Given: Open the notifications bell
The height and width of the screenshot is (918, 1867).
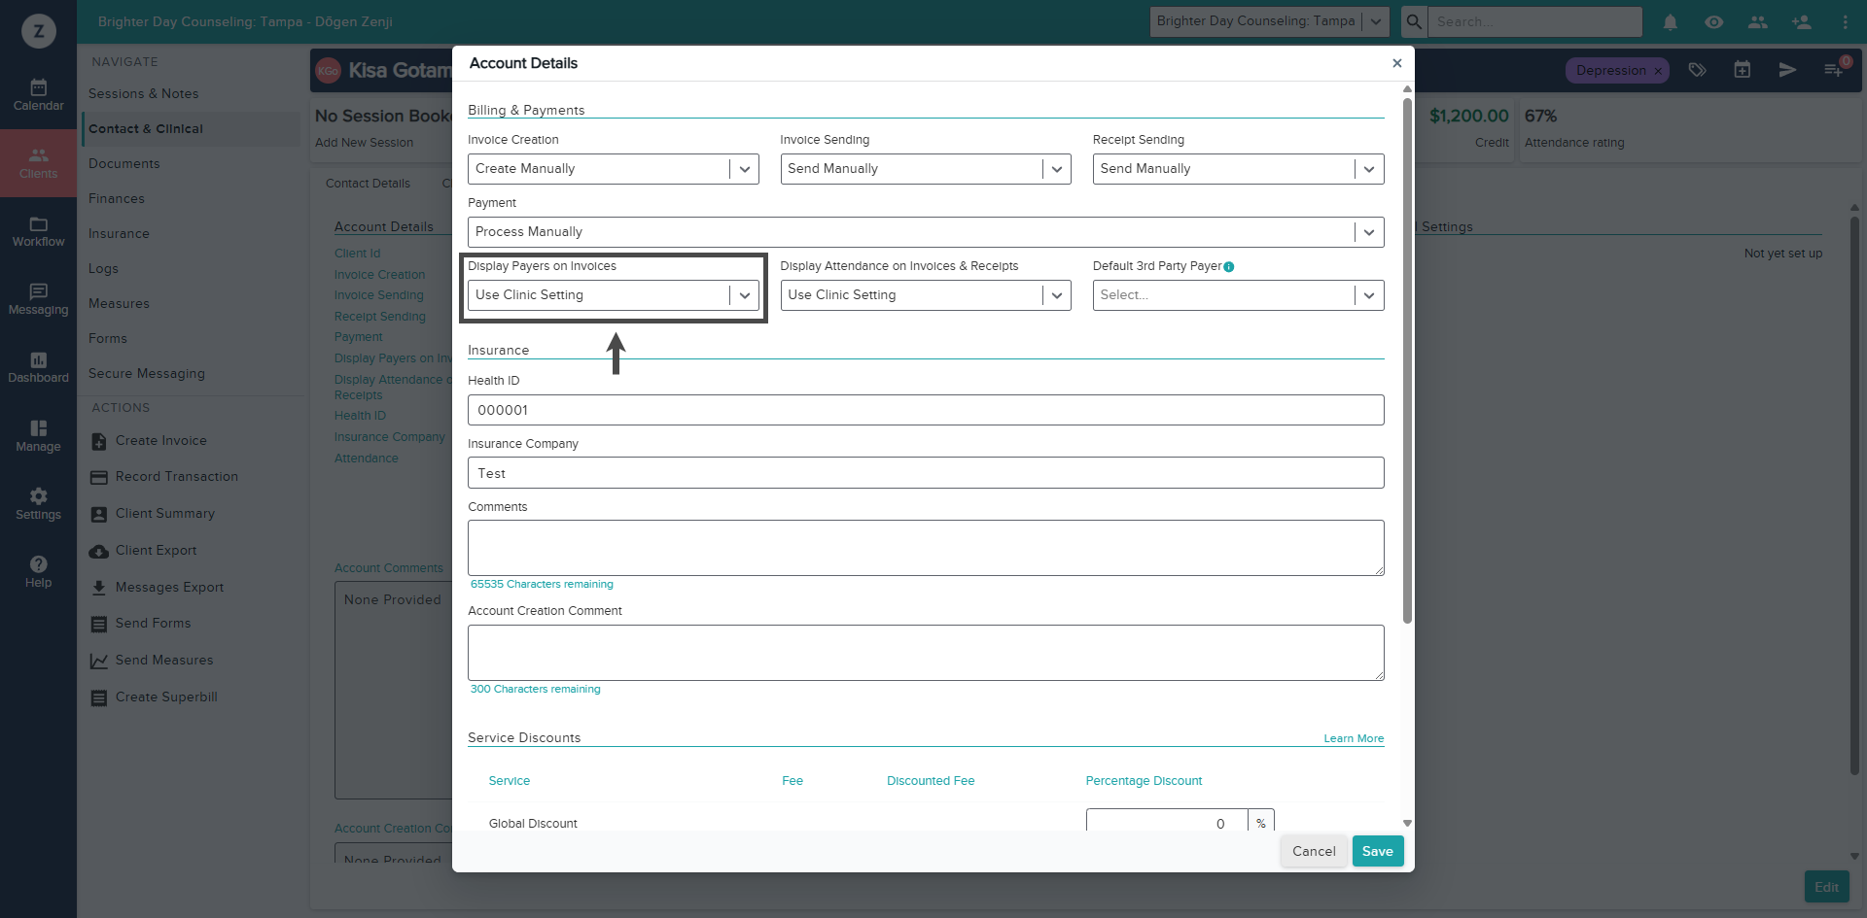Looking at the screenshot, I should [x=1671, y=22].
